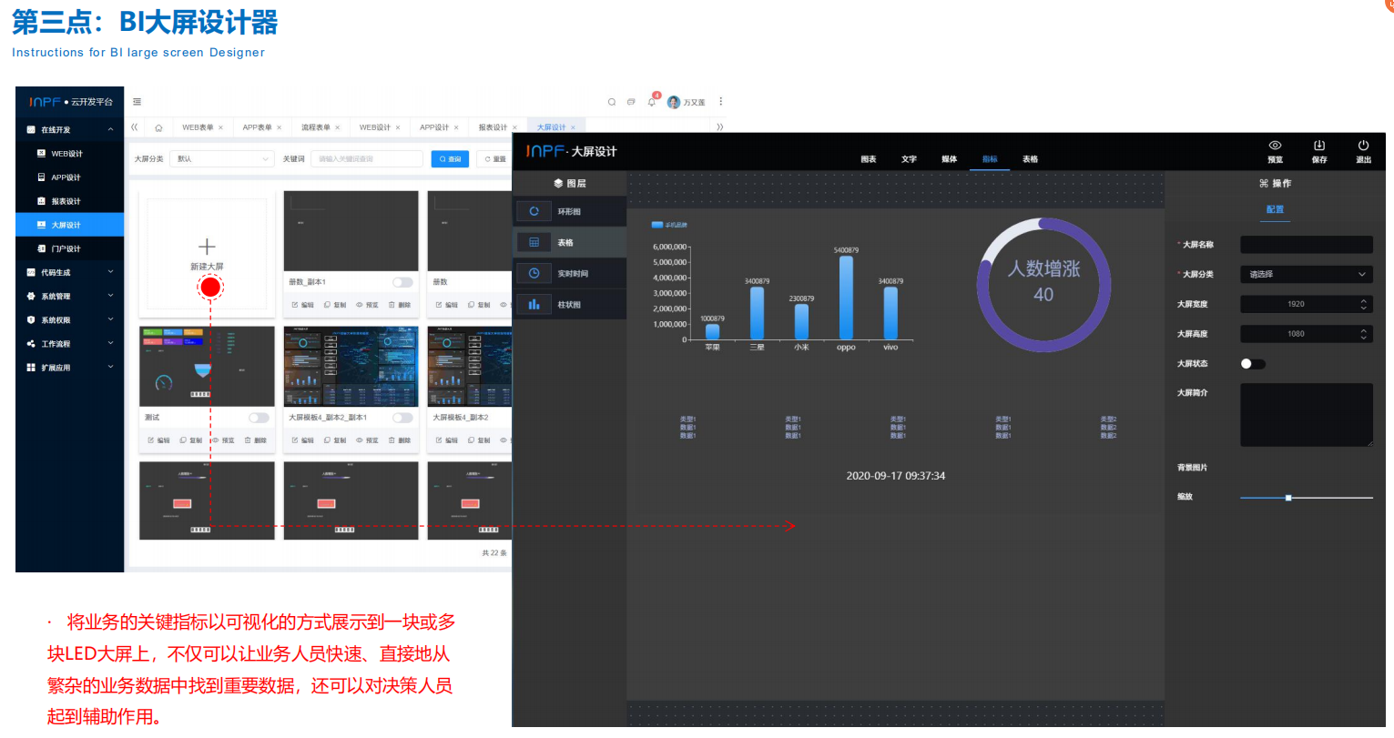Viewport: 1394px width, 738px height.
Task: Enable the 大屏状态 switch in the config panel
Action: click(x=1251, y=363)
